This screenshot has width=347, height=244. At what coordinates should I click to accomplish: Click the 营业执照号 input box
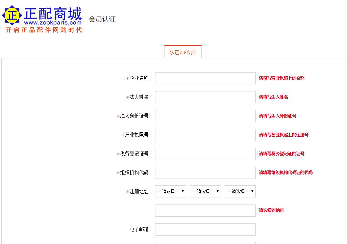205,135
